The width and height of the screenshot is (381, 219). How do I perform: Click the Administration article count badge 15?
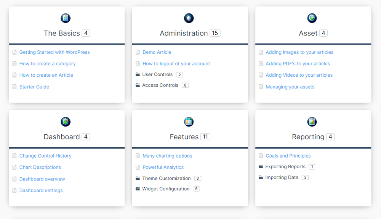tap(215, 33)
